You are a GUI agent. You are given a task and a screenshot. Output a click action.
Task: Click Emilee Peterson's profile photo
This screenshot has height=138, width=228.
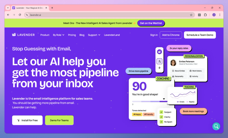(173, 63)
